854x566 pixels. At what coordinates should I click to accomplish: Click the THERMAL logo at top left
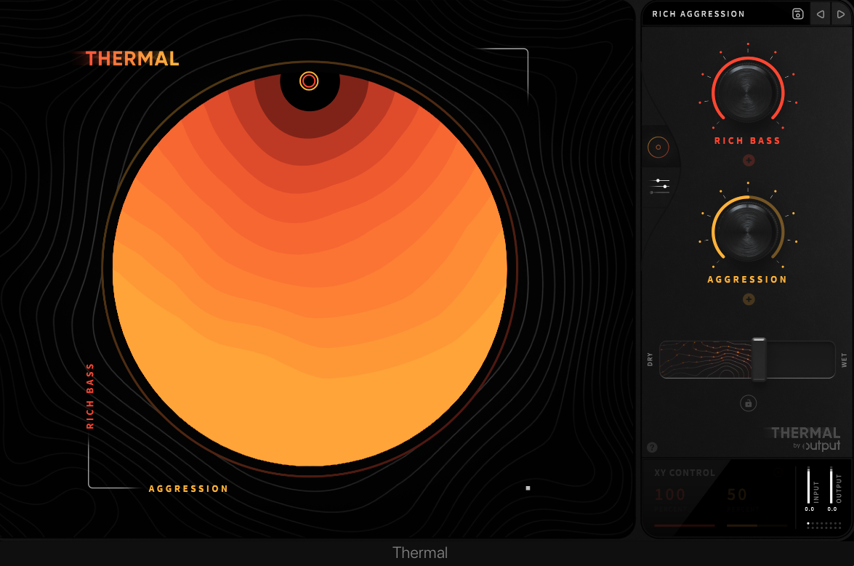tap(132, 59)
